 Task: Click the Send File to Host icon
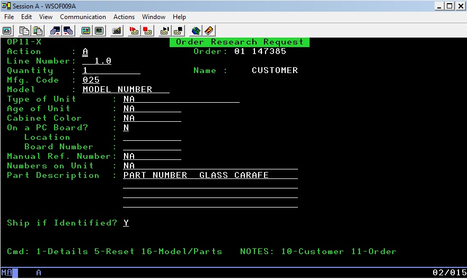(x=56, y=31)
